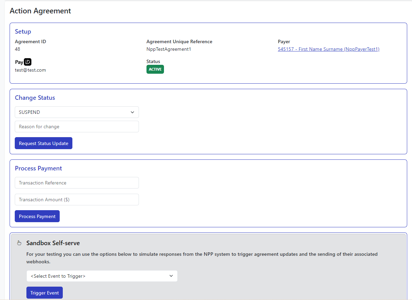The width and height of the screenshot is (412, 300).
Task: Click the Sandbox Self-serve heading text
Action: tap(53, 243)
